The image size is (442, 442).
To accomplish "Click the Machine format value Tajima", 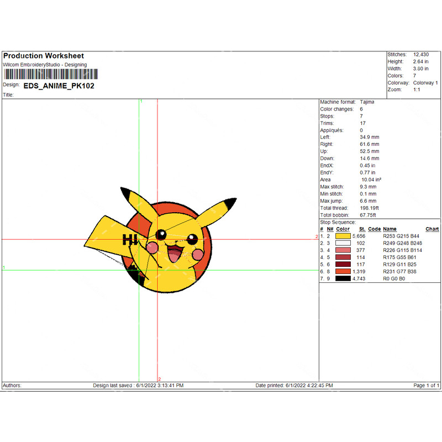I will pos(366,102).
